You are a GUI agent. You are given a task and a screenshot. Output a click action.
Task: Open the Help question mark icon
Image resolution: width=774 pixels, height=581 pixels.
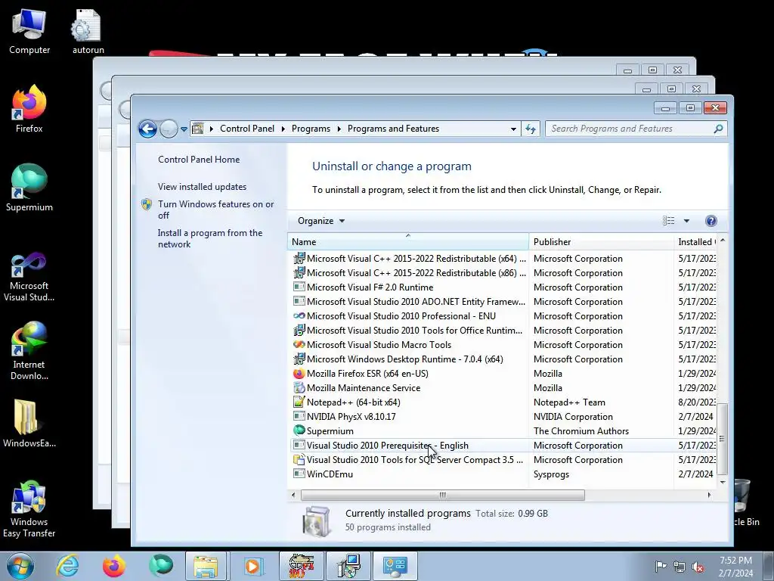(x=711, y=221)
